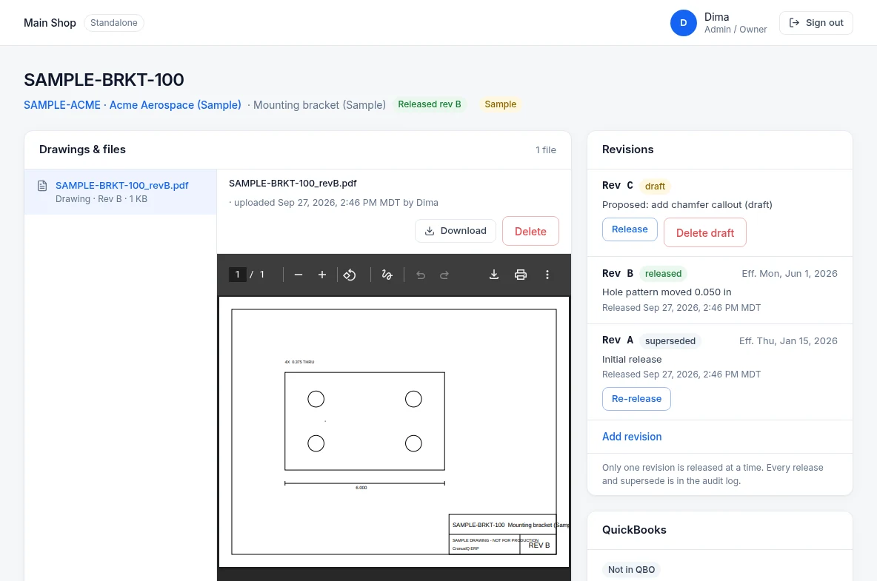Click the Revisions panel heading
The width and height of the screenshot is (877, 581).
(x=627, y=150)
